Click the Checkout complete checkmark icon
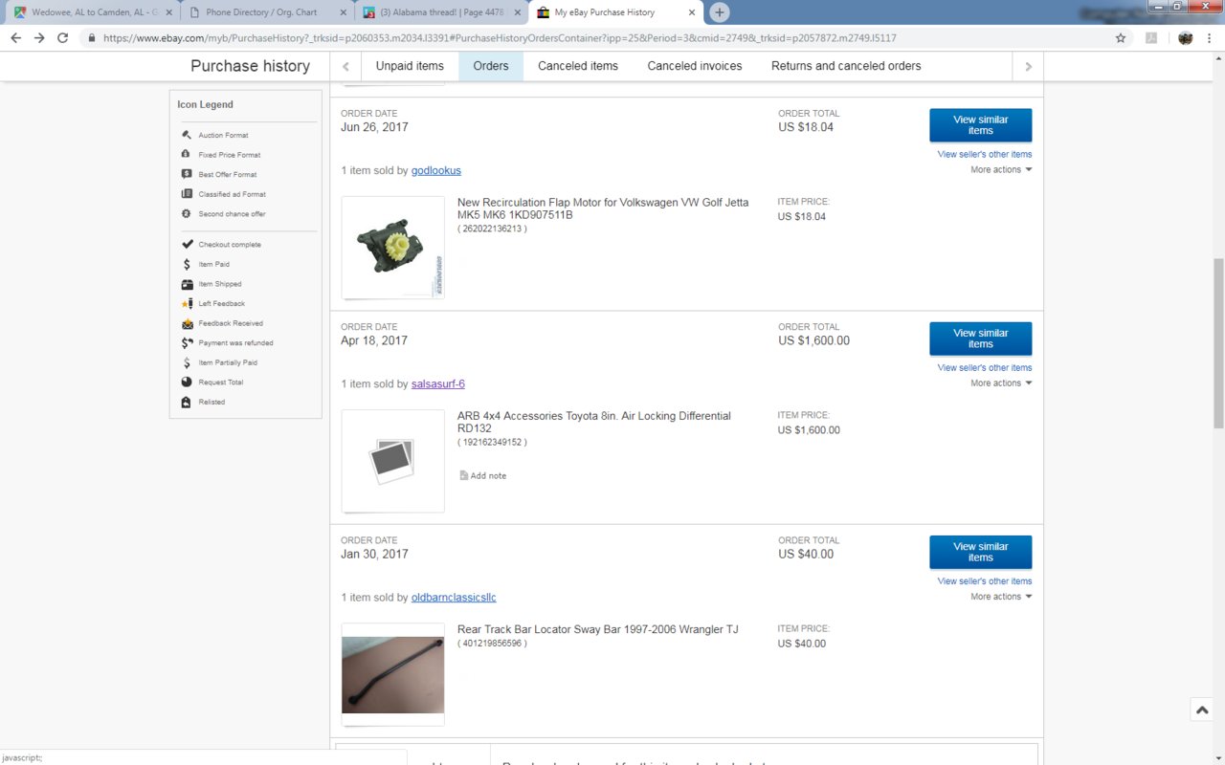Screen dimensions: 1225x765 coord(187,244)
